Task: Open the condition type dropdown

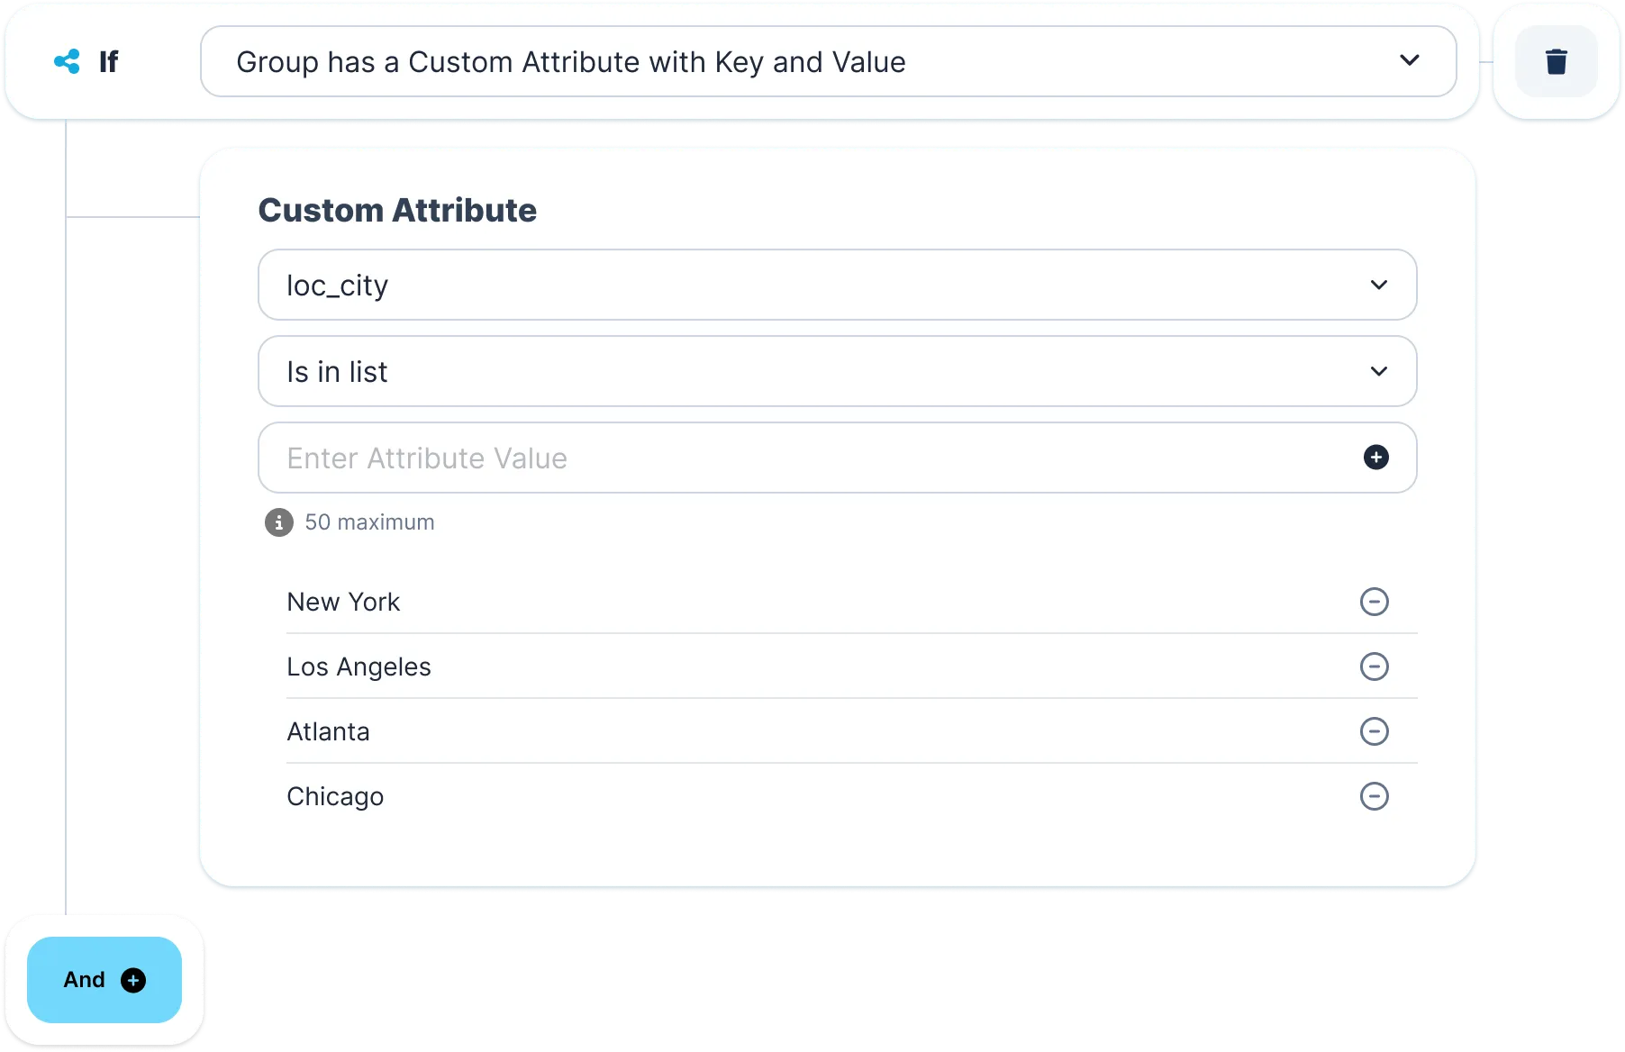Action: tap(827, 61)
